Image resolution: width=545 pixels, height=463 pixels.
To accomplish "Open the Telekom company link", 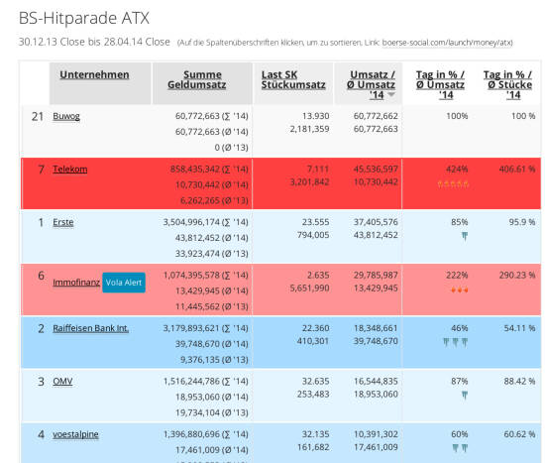I will tap(70, 170).
